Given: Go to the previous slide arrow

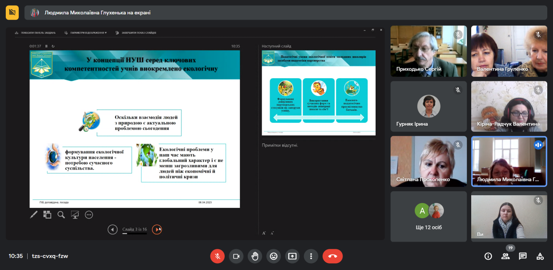Looking at the screenshot, I should (113, 230).
